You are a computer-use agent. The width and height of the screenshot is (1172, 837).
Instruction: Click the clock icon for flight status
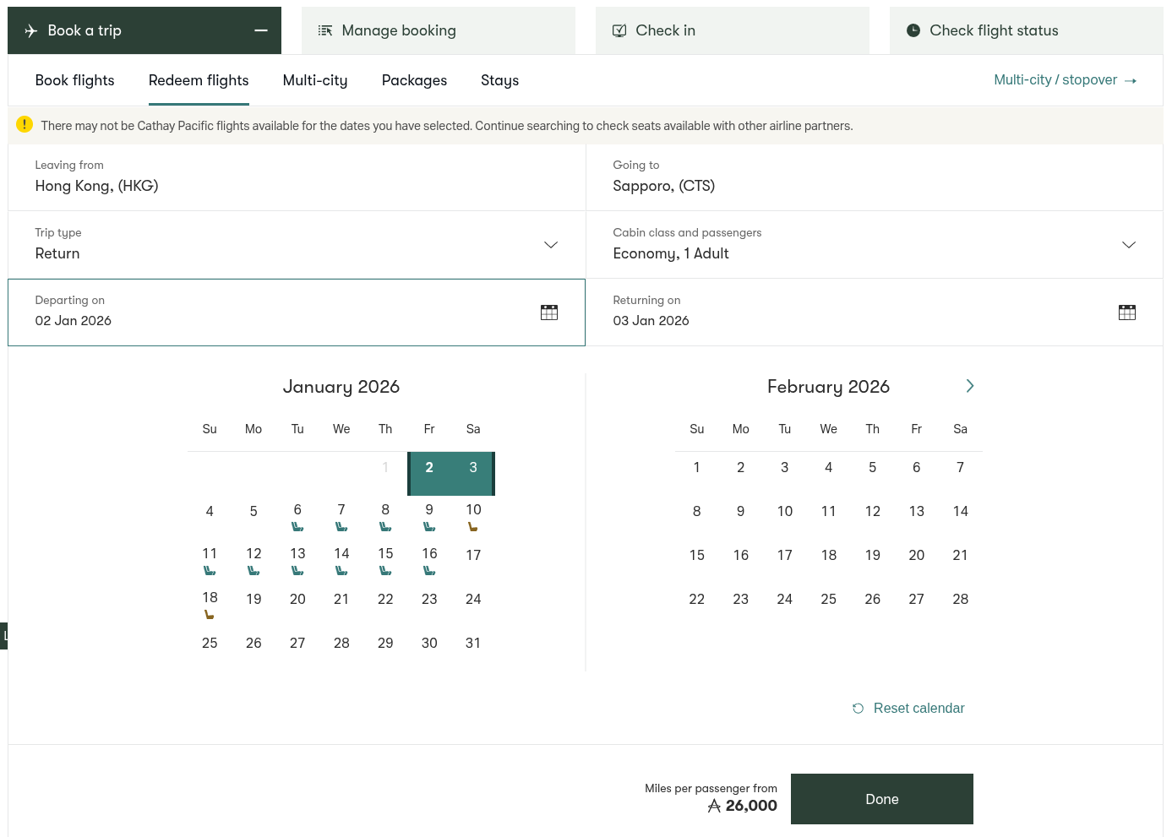pyautogui.click(x=913, y=30)
